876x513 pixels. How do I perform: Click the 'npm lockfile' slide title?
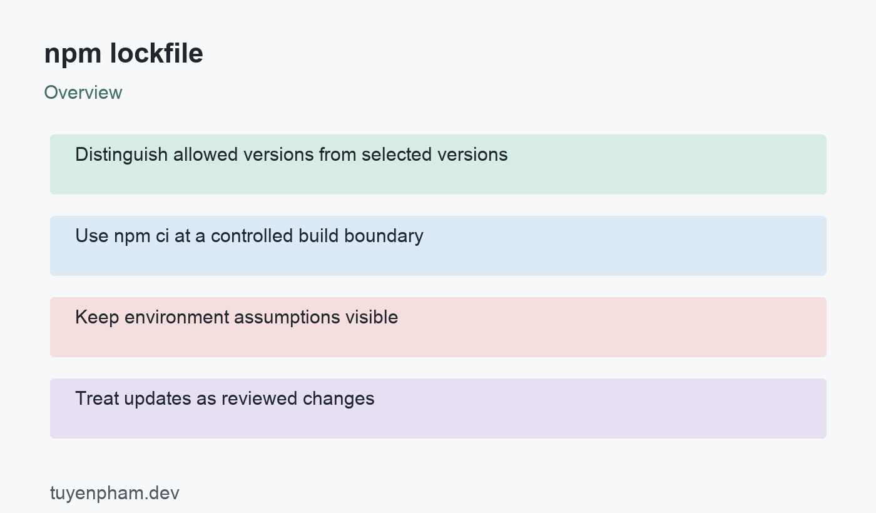pos(123,54)
